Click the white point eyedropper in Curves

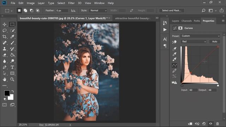(174, 60)
